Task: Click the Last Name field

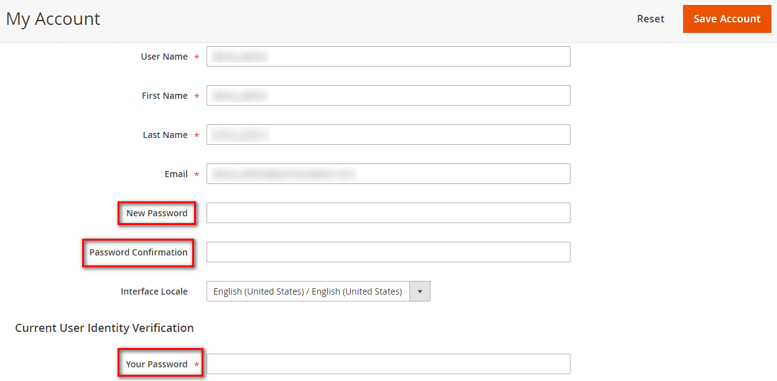Action: (x=388, y=134)
